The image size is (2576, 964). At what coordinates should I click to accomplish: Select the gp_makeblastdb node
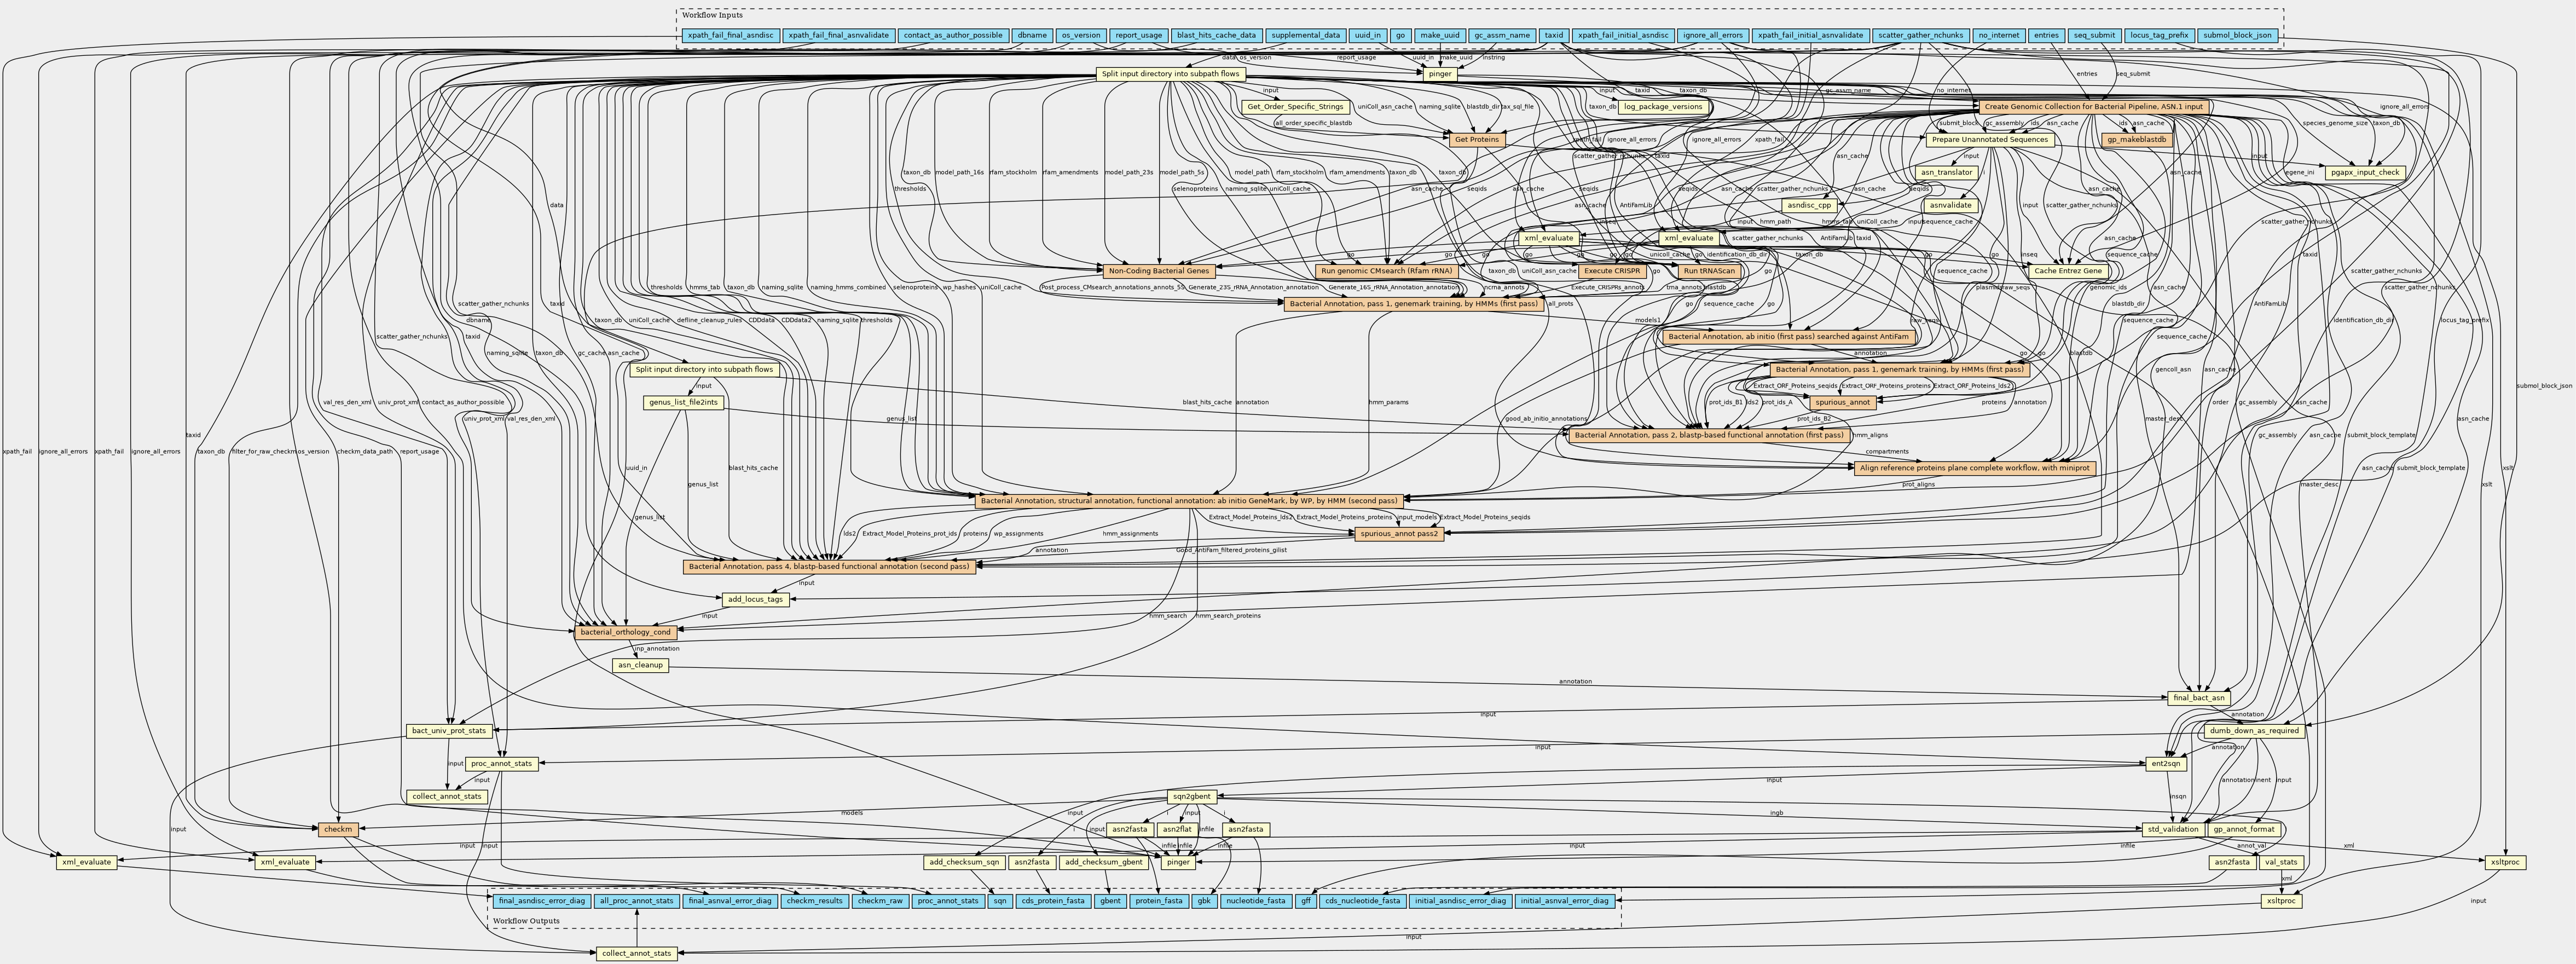2137,139
